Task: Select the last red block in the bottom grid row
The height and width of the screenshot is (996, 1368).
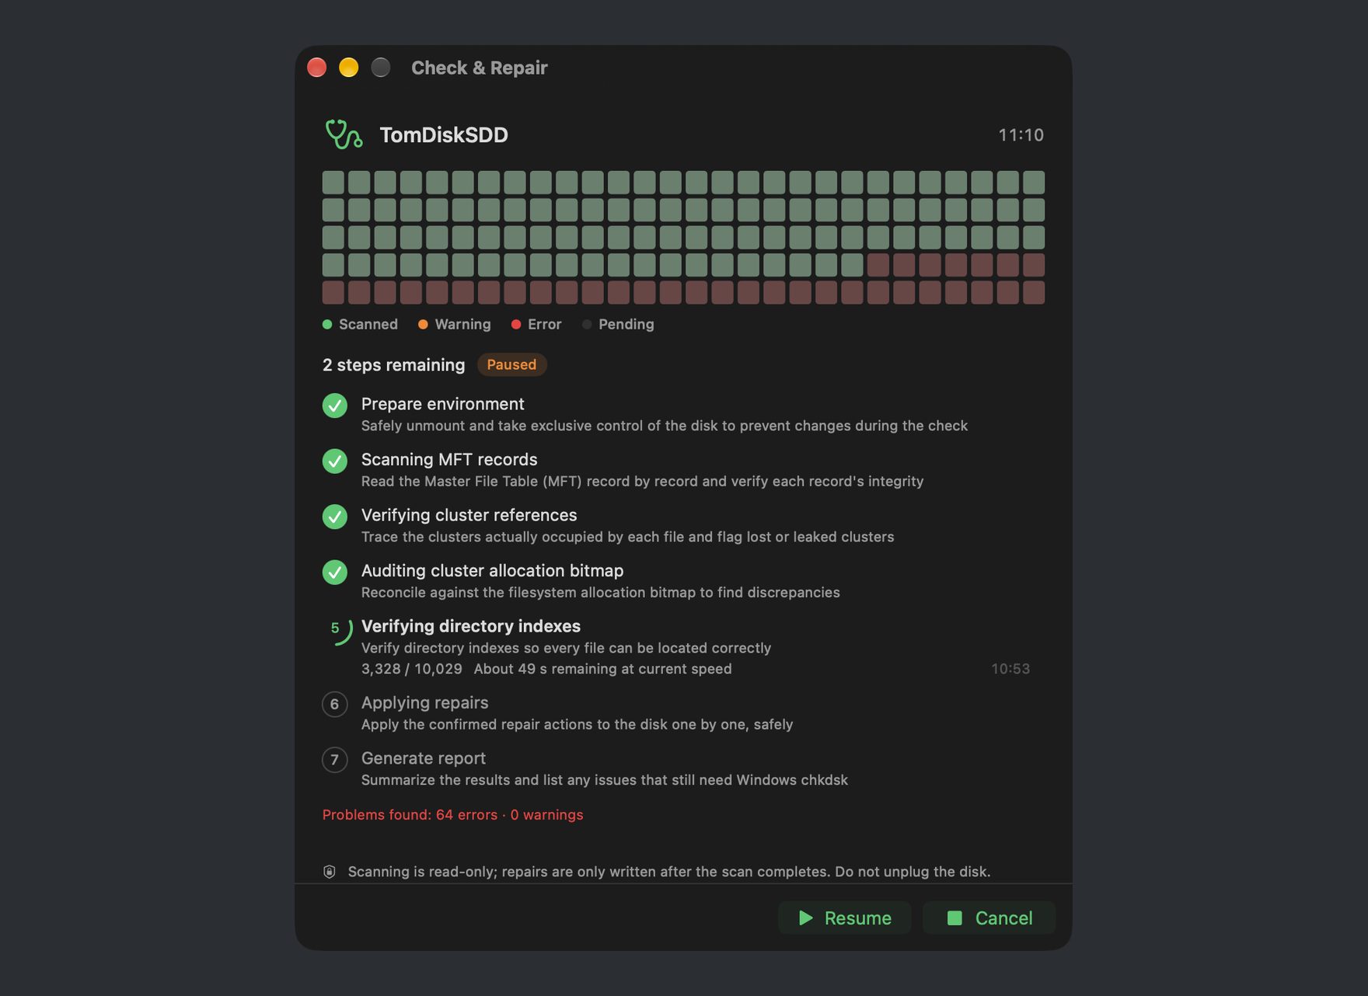Action: (x=1034, y=293)
